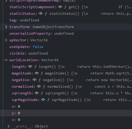Collapse the worldLocation Vector16 node
Image resolution: width=132 pixels, height=129 pixels.
6,60
